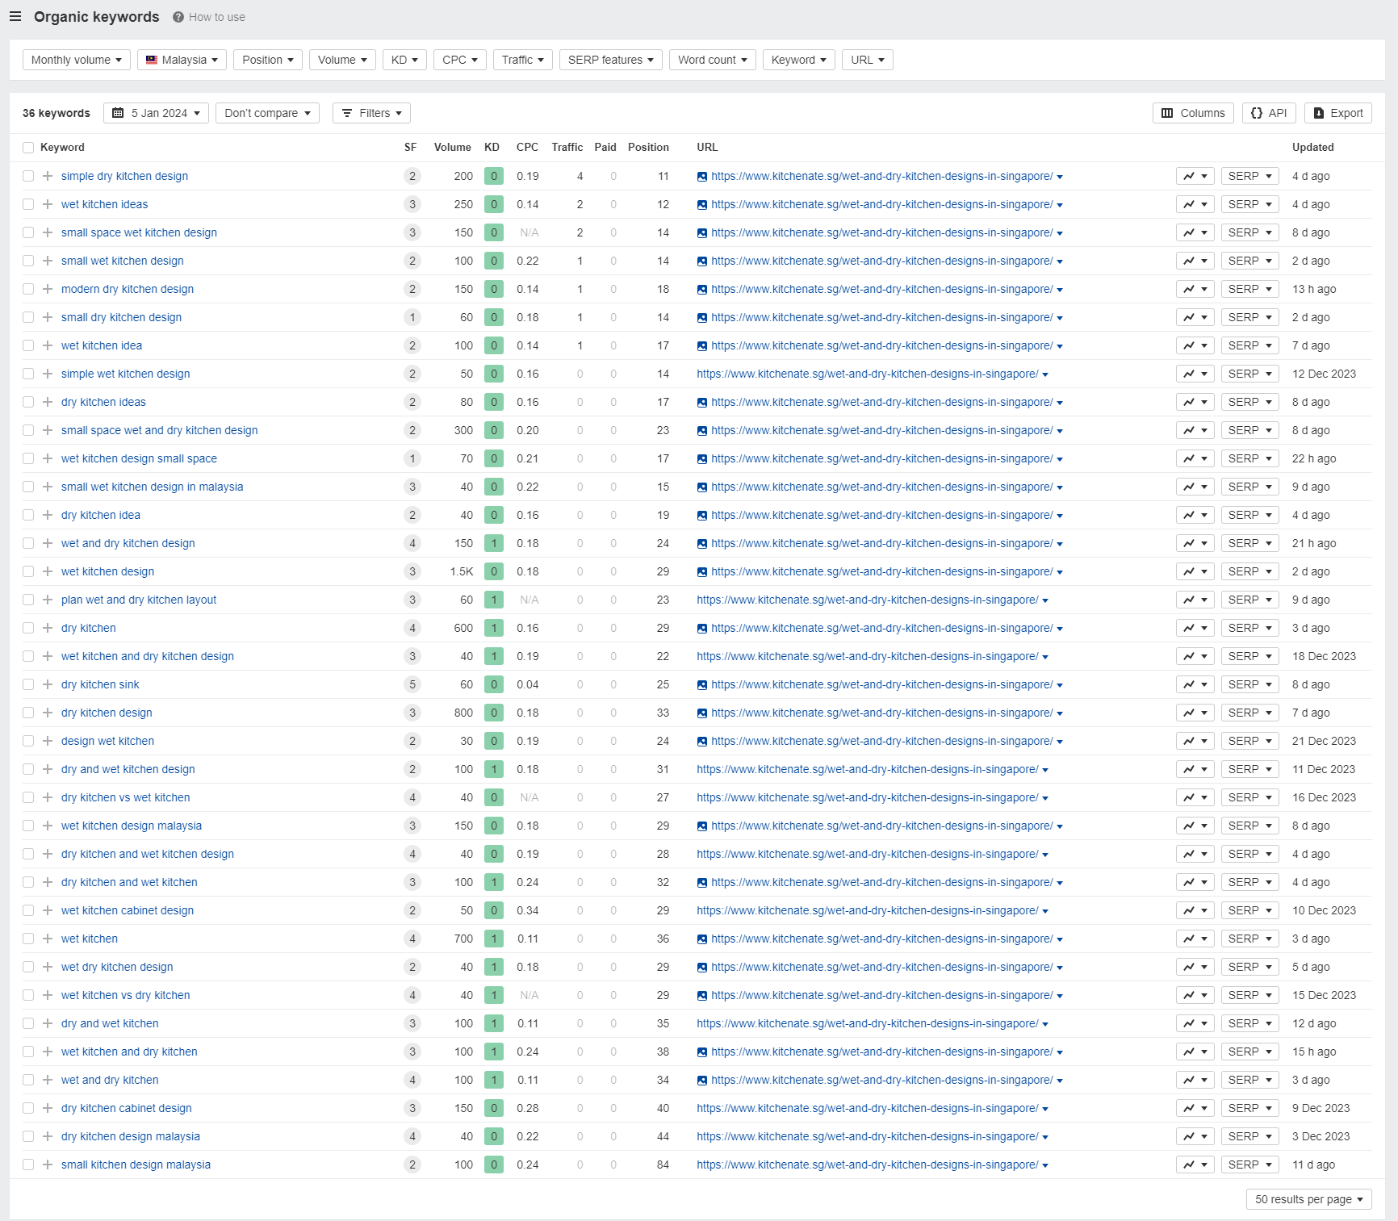Sort table by Volume column header

click(x=452, y=147)
